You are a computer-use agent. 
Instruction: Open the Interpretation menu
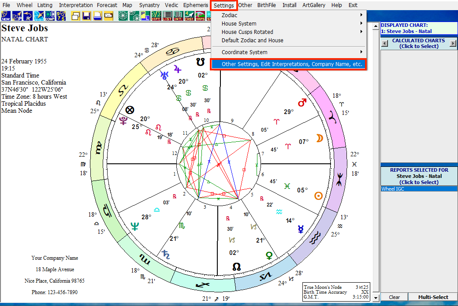coord(76,5)
